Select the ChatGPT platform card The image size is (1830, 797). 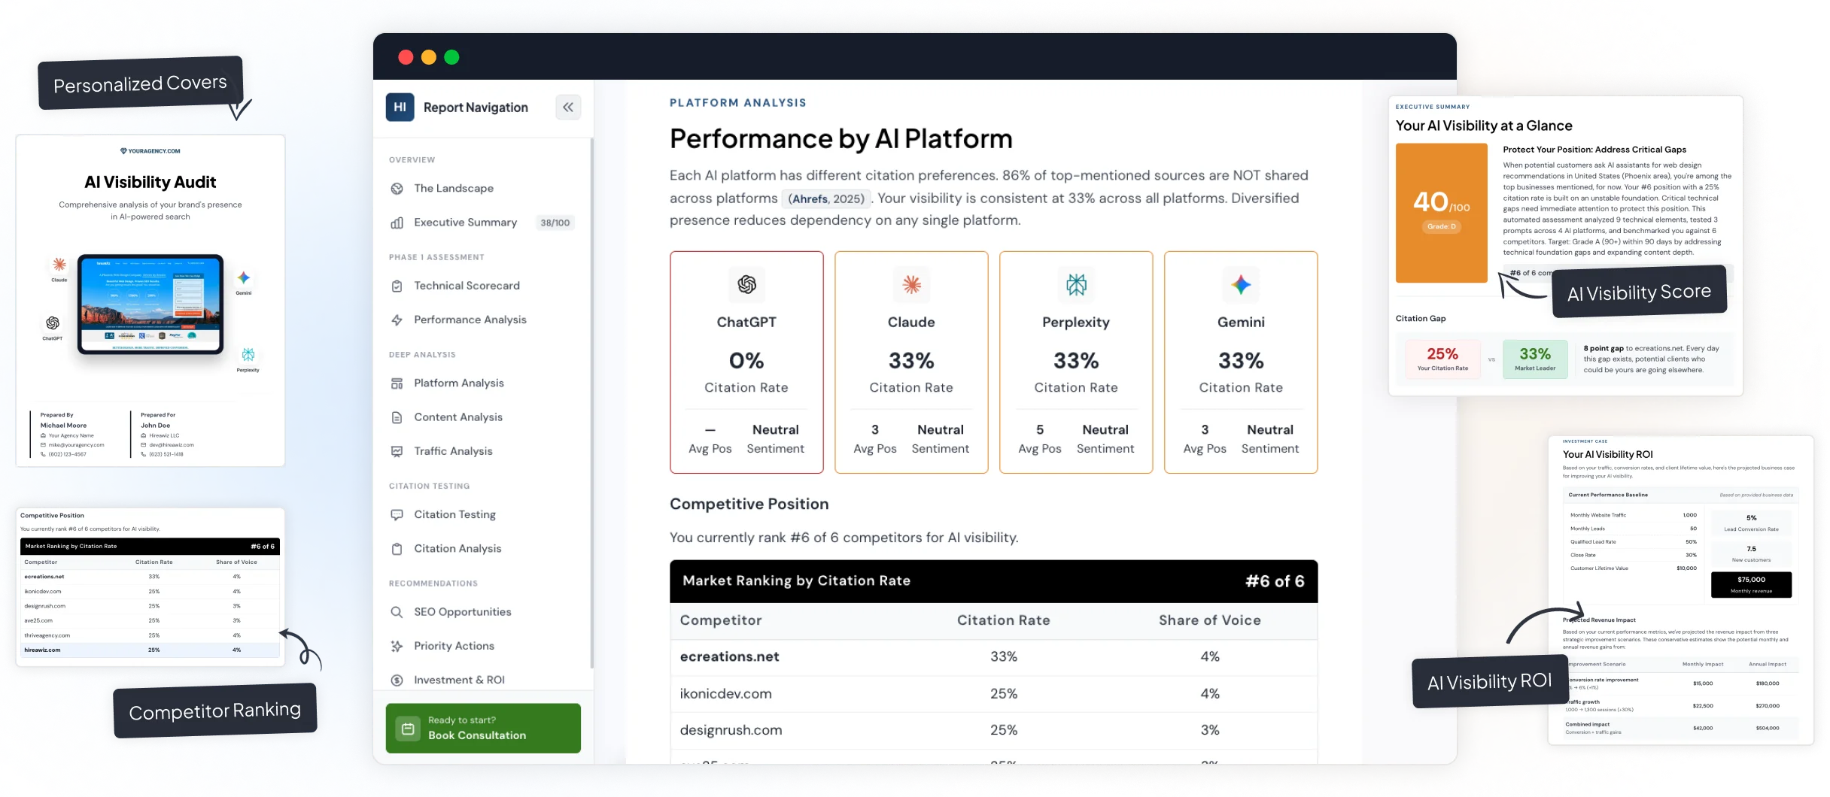(x=746, y=362)
